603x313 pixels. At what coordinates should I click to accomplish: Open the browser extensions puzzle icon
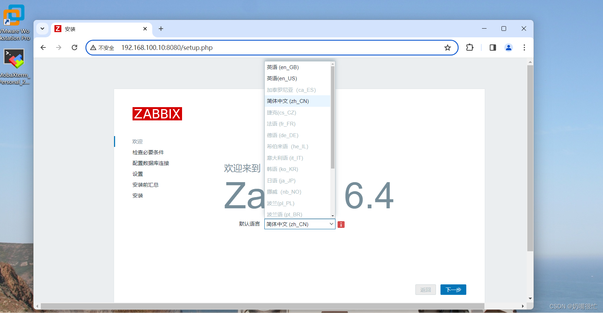coord(470,47)
